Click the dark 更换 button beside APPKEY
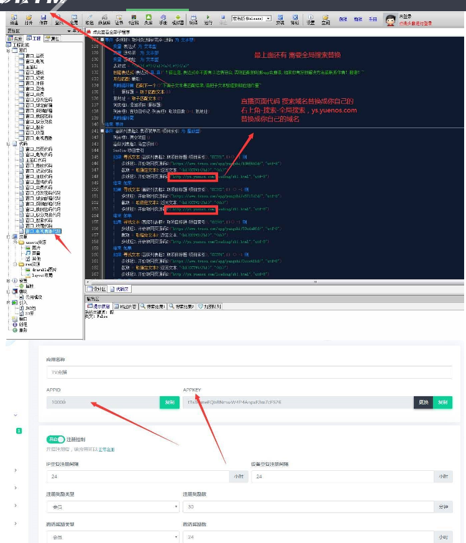This screenshot has height=543, width=466. (x=423, y=402)
